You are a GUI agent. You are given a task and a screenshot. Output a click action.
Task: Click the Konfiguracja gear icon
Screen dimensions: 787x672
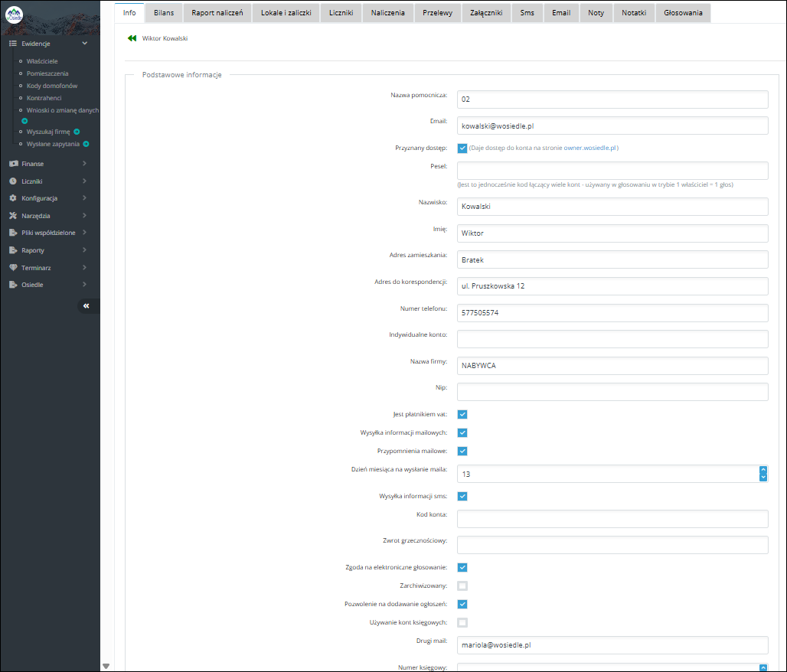[x=13, y=198]
